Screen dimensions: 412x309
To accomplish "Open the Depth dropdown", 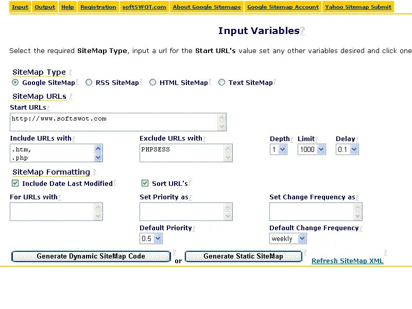I will [x=278, y=149].
